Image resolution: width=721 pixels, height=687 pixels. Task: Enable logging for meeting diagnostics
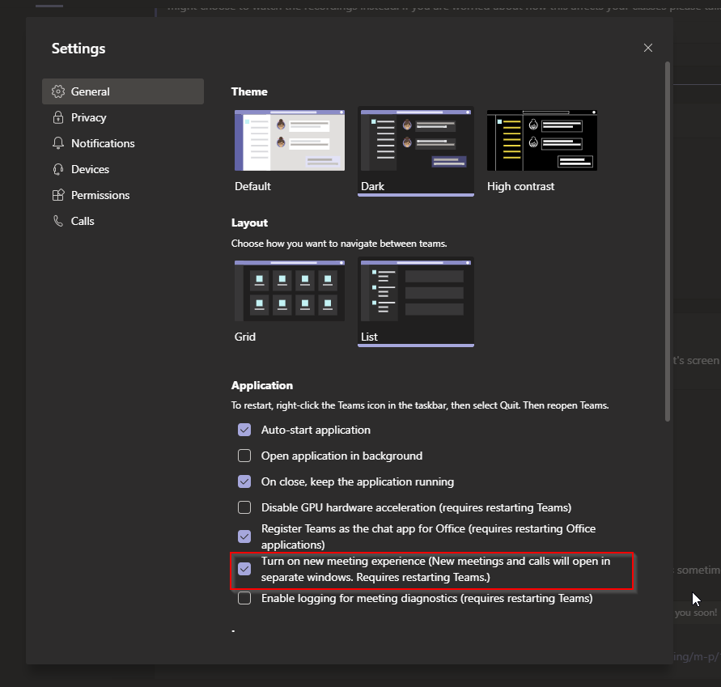(244, 598)
